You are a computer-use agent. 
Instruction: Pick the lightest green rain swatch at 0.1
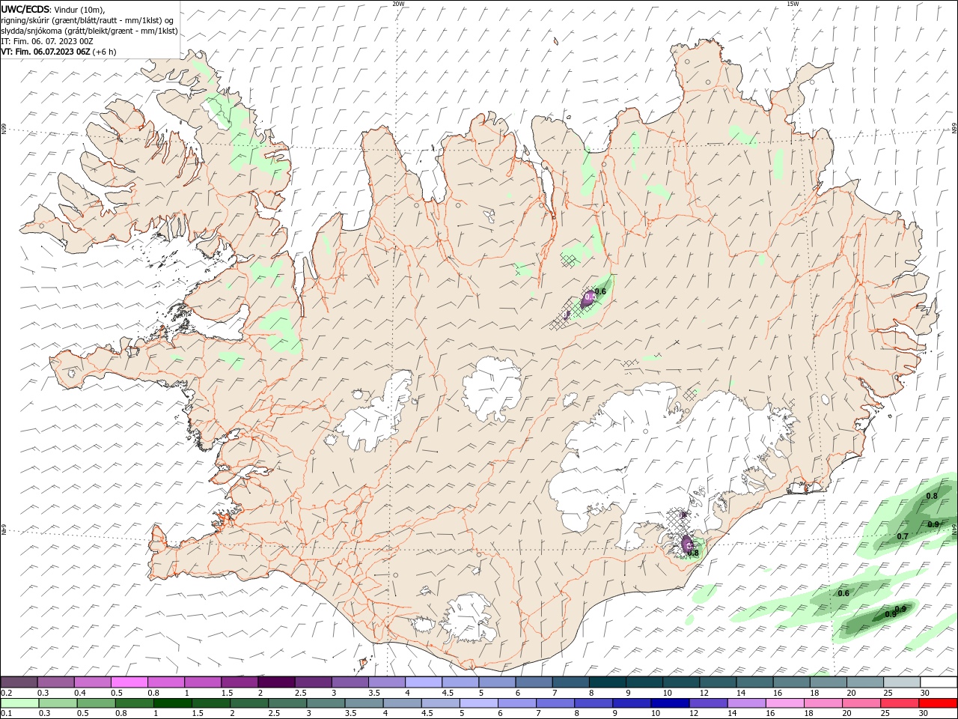coord(19,703)
